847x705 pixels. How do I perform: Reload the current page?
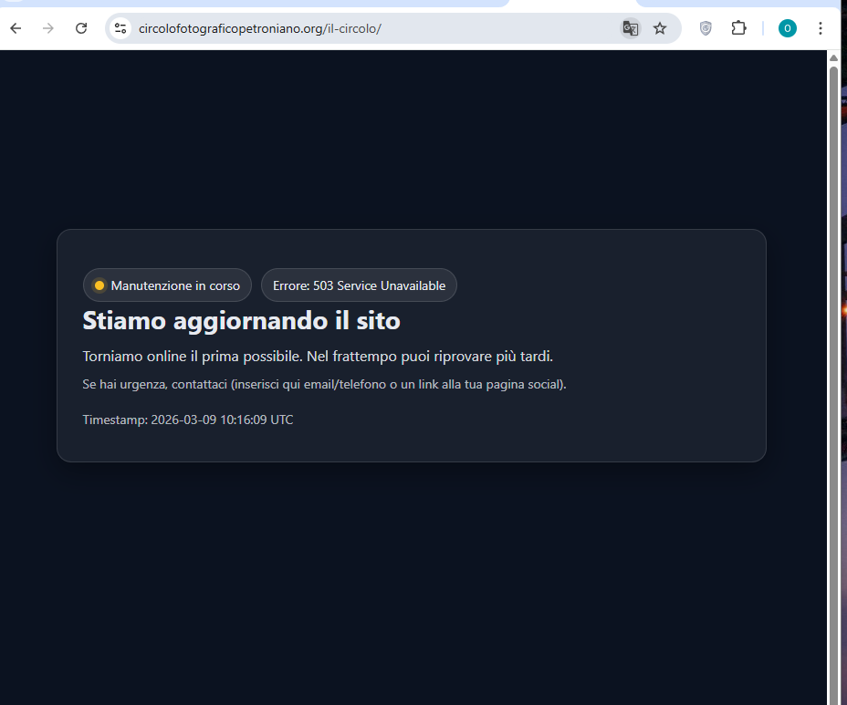tap(81, 28)
